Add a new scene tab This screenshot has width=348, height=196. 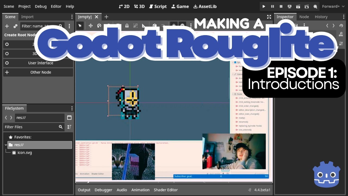coord(106,17)
